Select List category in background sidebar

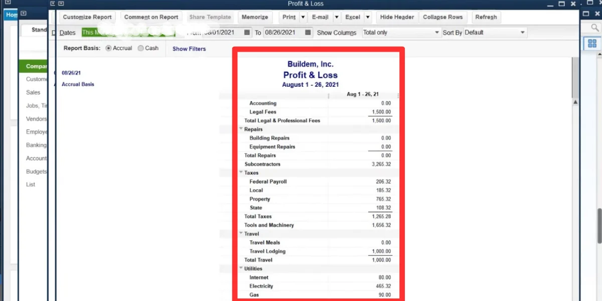click(31, 184)
